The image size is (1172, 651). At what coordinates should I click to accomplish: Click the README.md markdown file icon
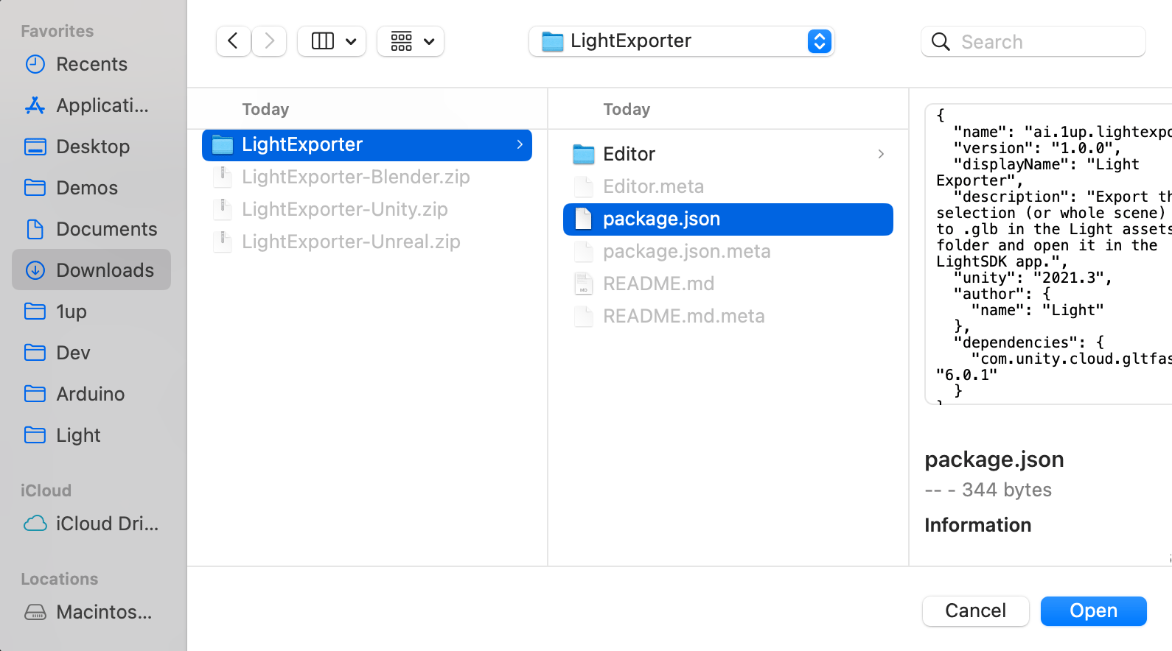pos(583,284)
